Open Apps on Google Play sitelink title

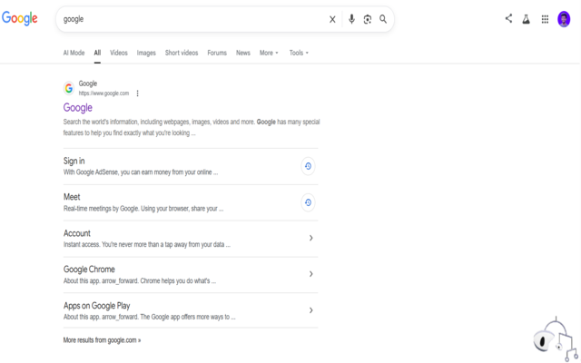point(97,306)
